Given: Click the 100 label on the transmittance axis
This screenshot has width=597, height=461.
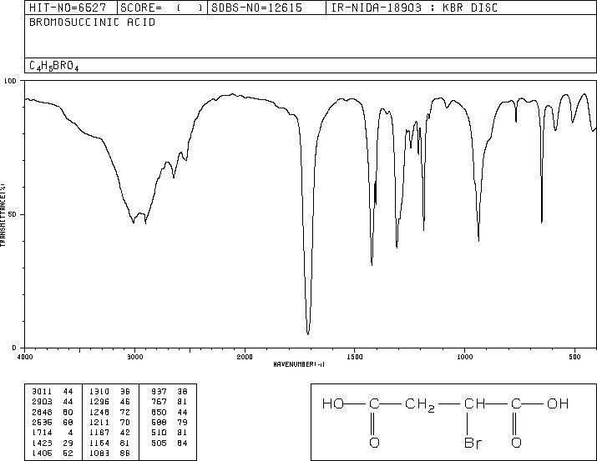Looking at the screenshot, I should coord(10,81).
